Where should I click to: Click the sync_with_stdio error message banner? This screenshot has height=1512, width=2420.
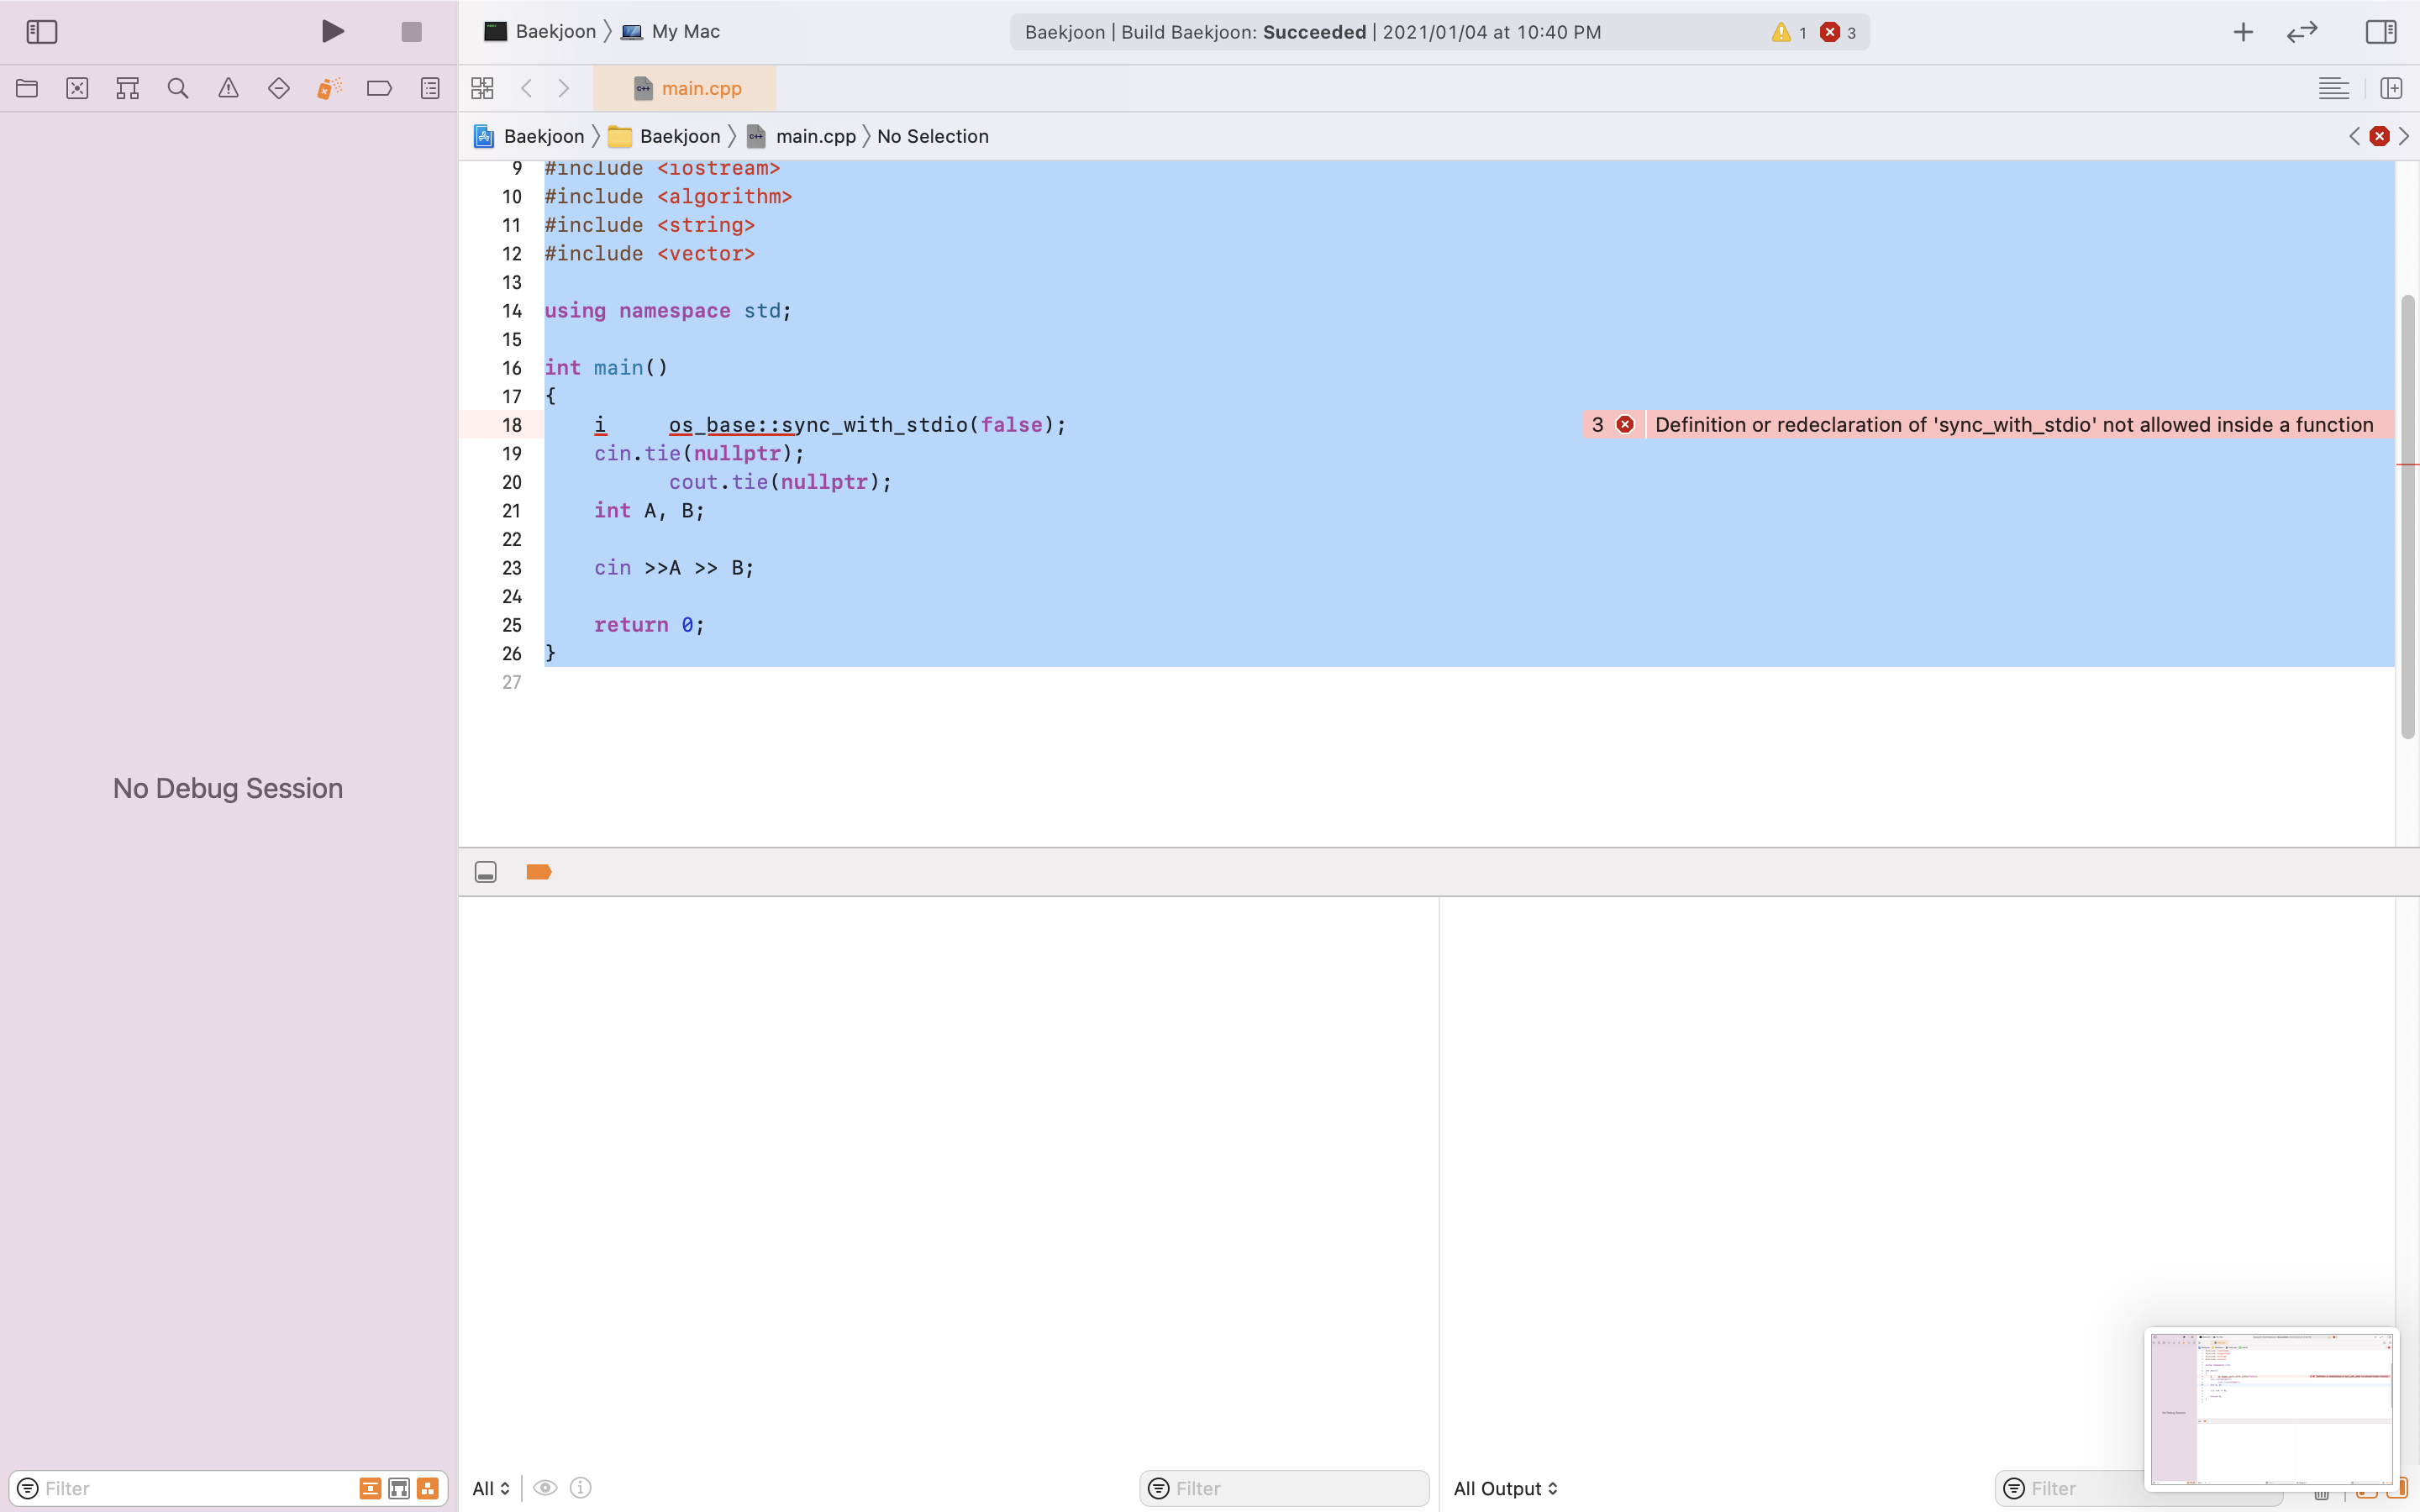click(2012, 425)
